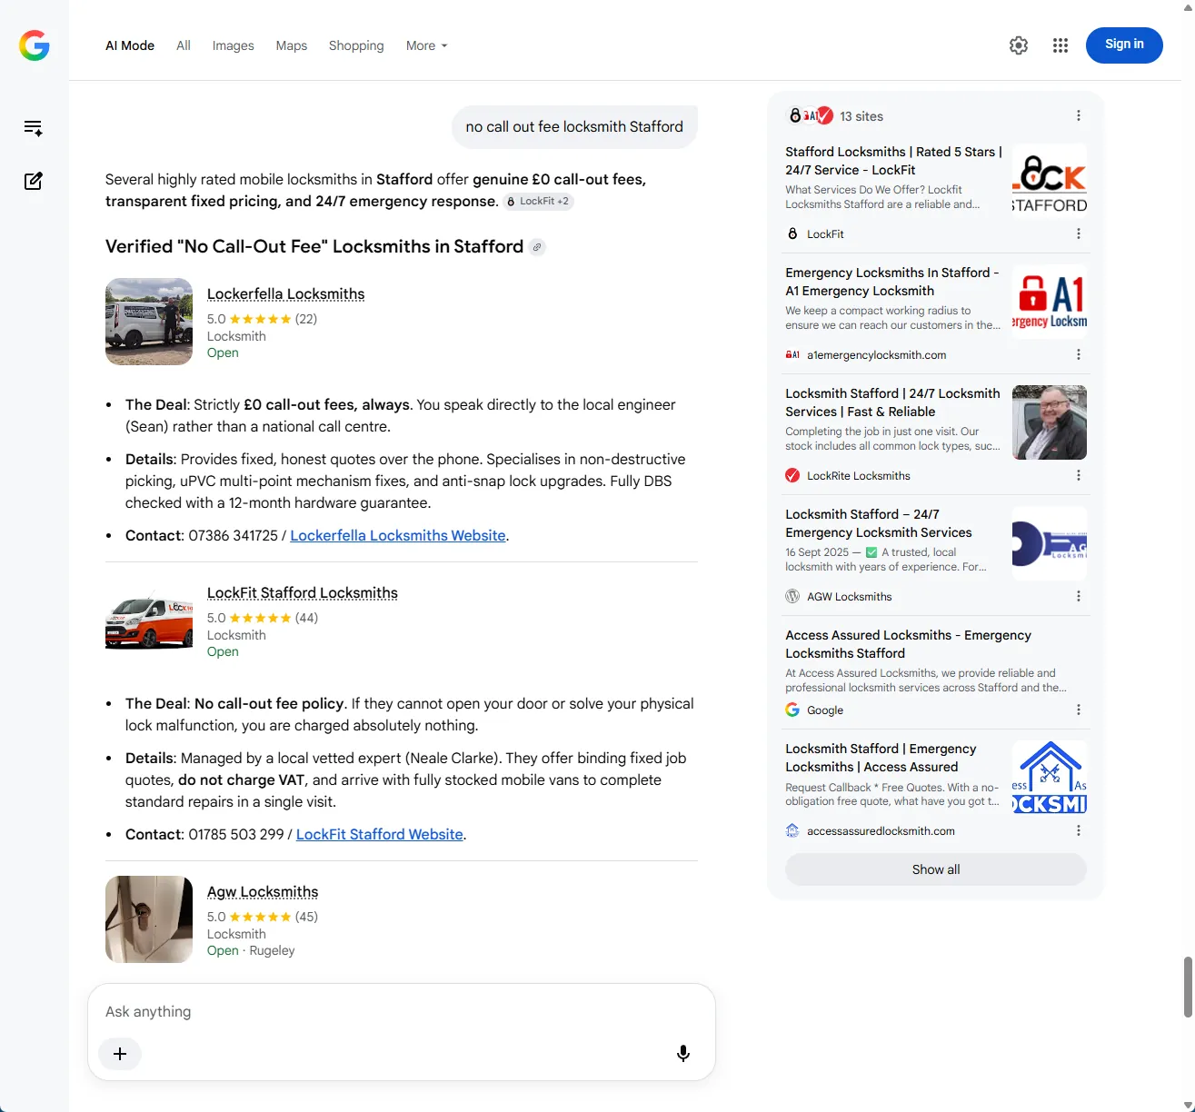Image resolution: width=1195 pixels, height=1112 pixels.
Task: Open the 13 sites panel options menu
Action: tap(1079, 115)
